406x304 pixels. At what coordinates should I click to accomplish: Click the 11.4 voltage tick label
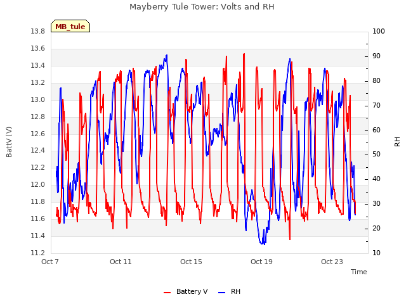point(38,236)
